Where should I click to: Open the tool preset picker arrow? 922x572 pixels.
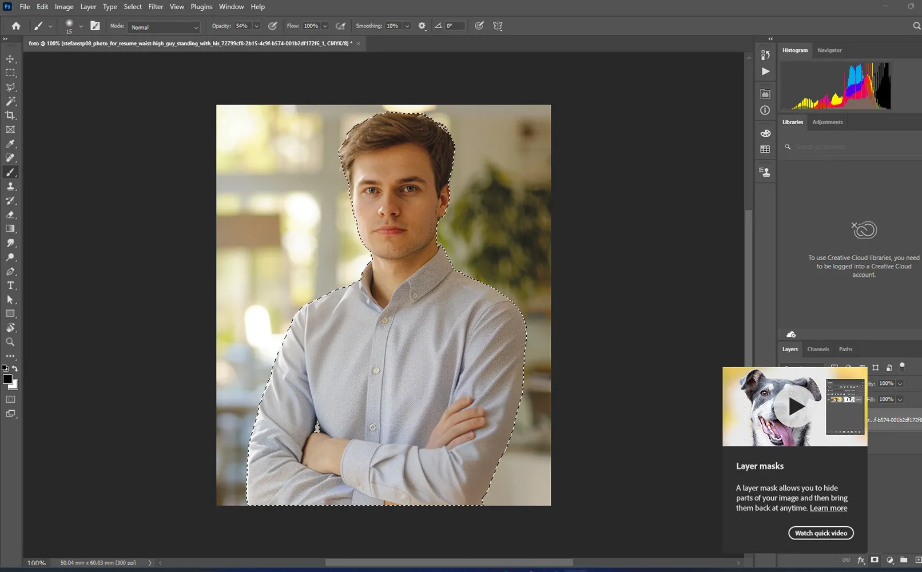(51, 26)
